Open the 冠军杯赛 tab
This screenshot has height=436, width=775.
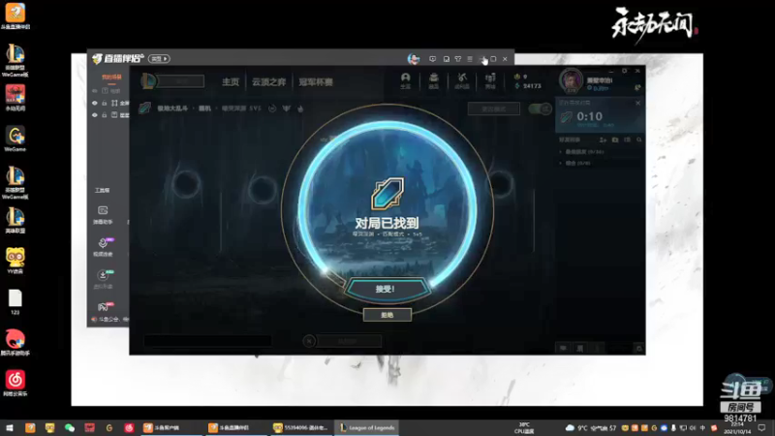pos(316,82)
